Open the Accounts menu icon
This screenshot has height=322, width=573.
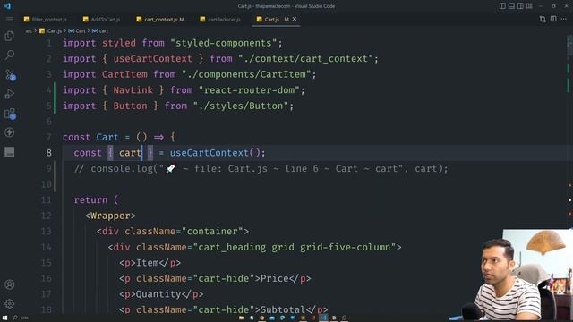coord(10,284)
